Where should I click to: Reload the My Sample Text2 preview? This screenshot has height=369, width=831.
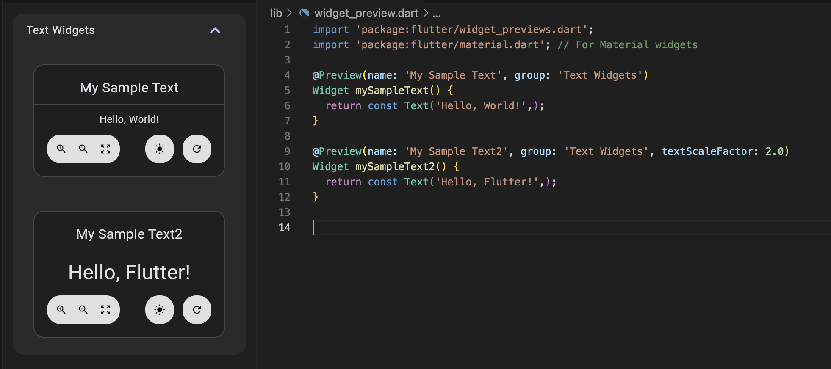coord(197,310)
